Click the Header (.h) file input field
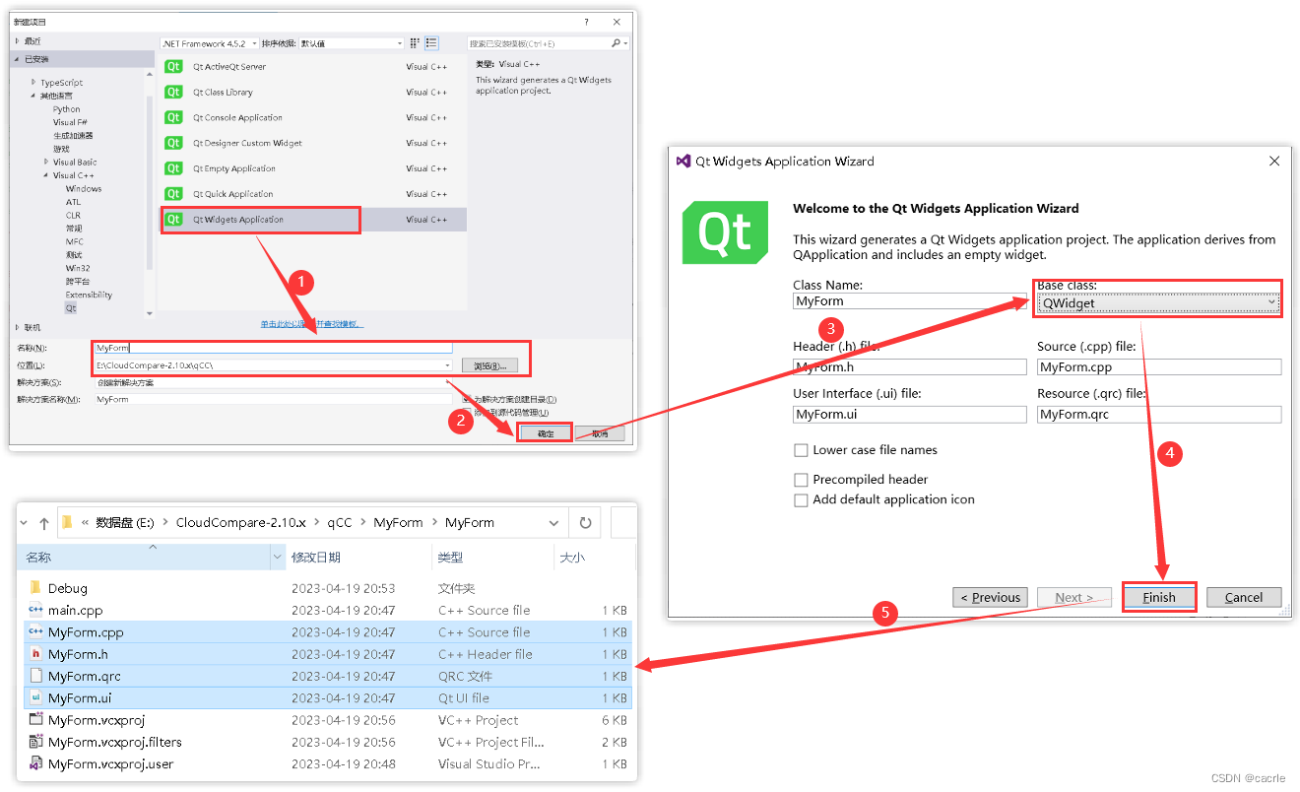This screenshot has height=792, width=1300. (910, 366)
